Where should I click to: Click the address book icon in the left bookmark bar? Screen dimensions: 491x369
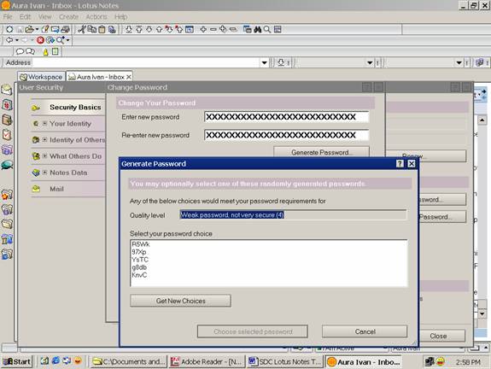click(7, 120)
